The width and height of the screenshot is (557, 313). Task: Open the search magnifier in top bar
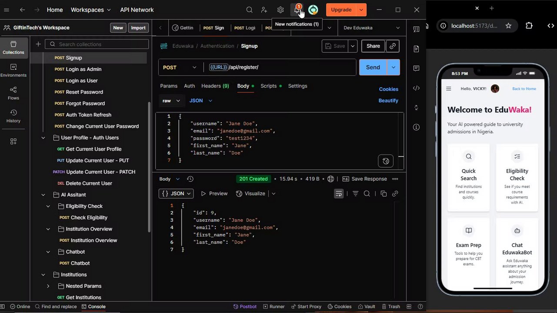(x=249, y=10)
